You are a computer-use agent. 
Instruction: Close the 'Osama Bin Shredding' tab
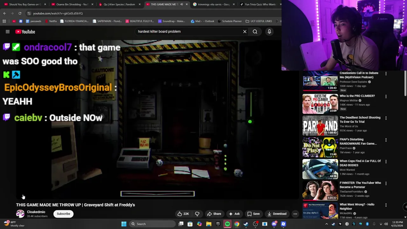coord(93,4)
